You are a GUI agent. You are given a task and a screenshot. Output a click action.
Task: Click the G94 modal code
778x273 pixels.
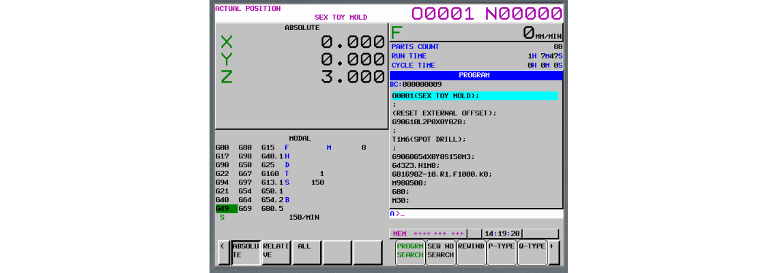(x=222, y=182)
